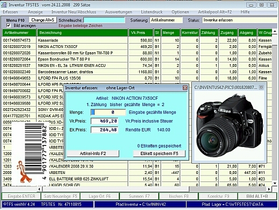279x210 pixels.
Task: Click the W.Grup column header
Action: point(264,33)
